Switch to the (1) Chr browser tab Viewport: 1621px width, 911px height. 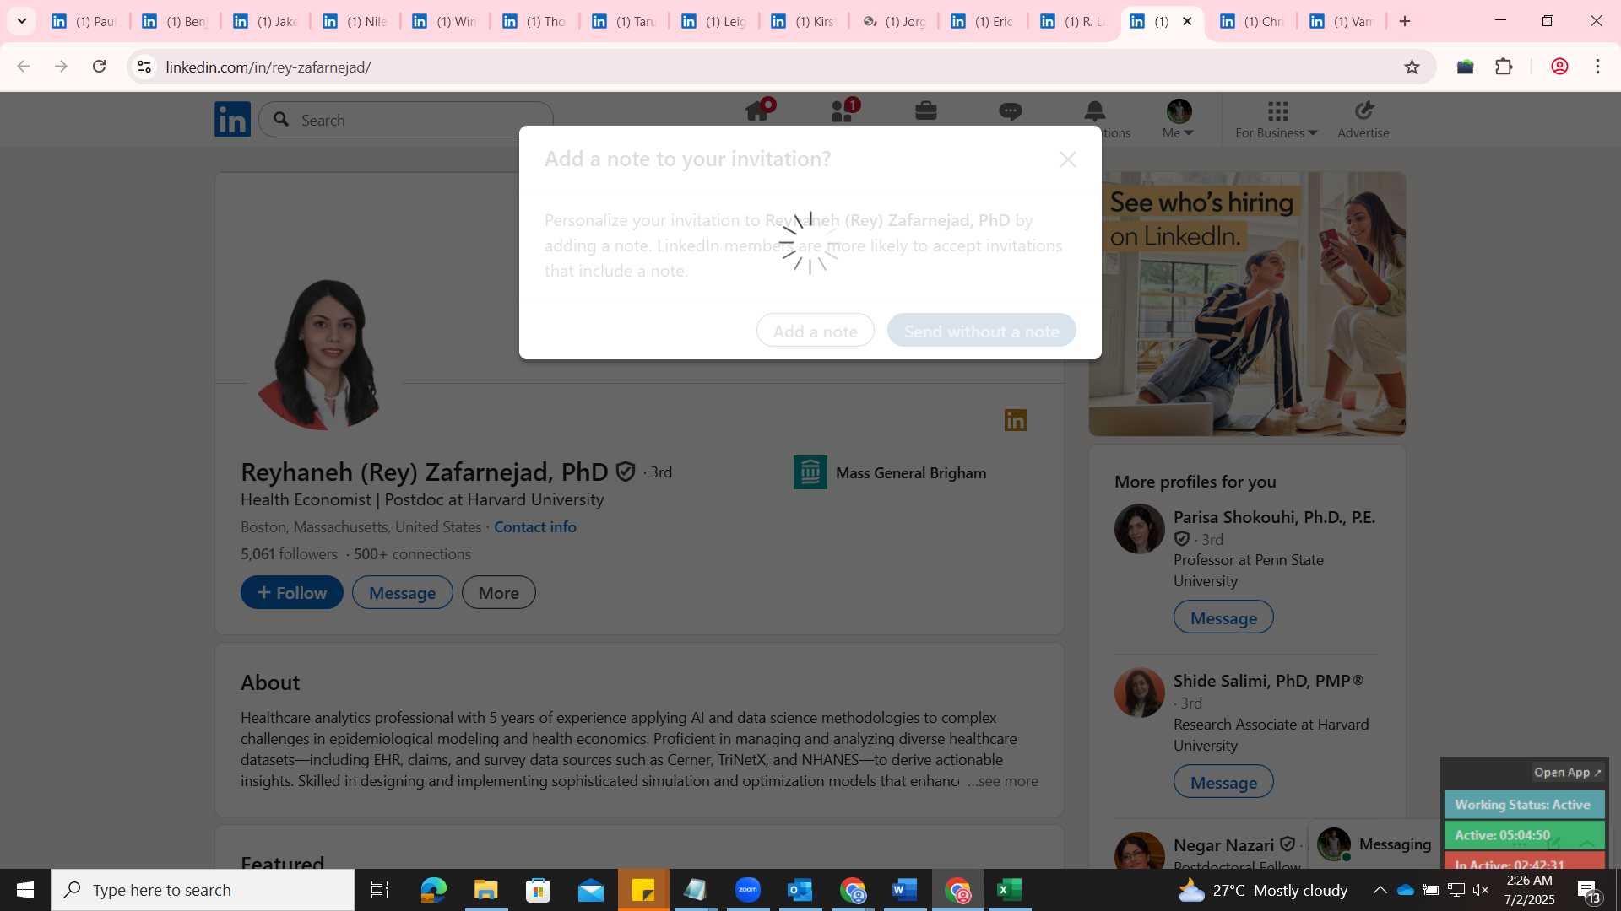[x=1253, y=21]
